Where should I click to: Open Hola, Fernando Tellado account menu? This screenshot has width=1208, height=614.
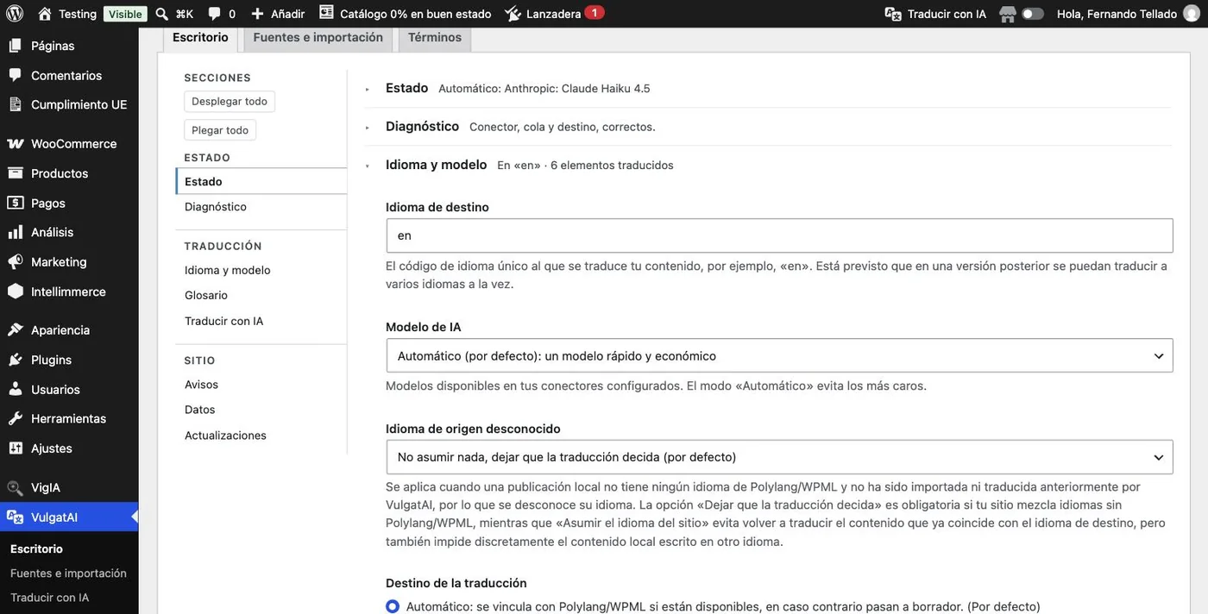1126,14
